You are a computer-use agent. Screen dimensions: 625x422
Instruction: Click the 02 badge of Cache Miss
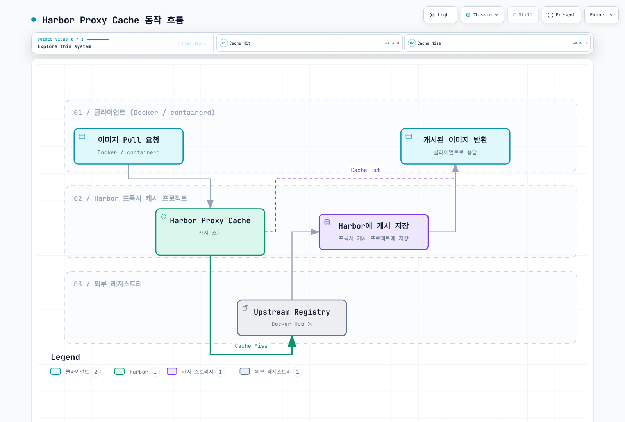click(412, 43)
